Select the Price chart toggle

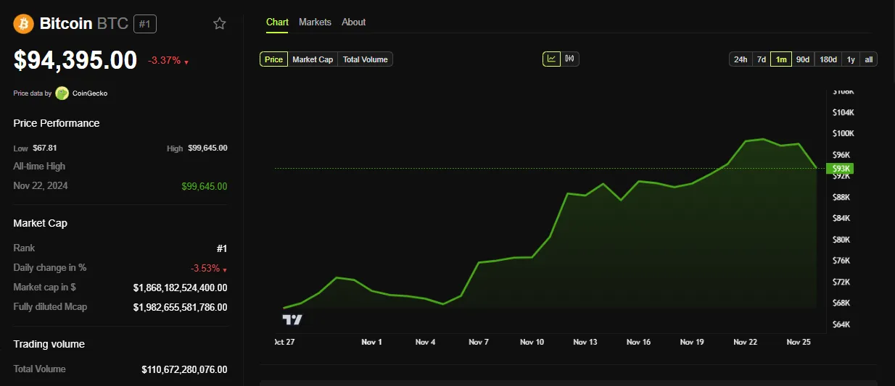(274, 59)
